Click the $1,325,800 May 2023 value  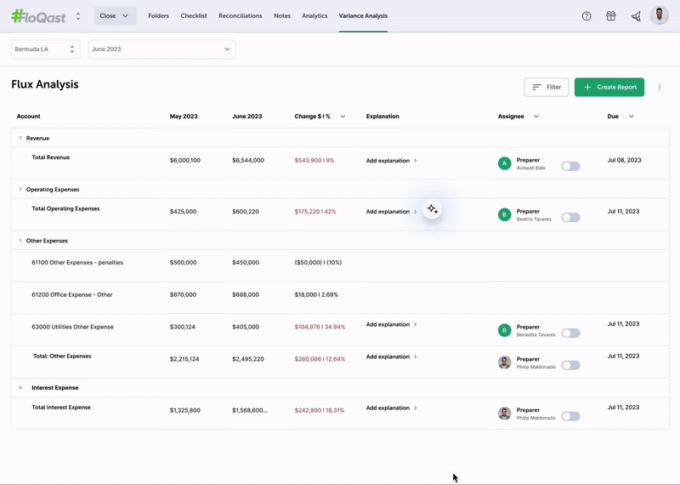[x=185, y=410]
